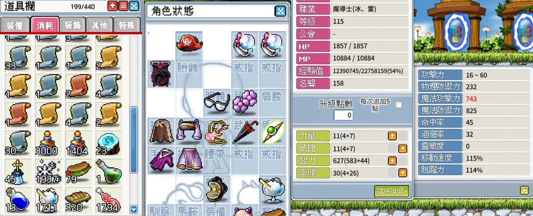The image size is (533, 216).
Task: Expand inventory with the red plus button
Action: tap(112, 6)
